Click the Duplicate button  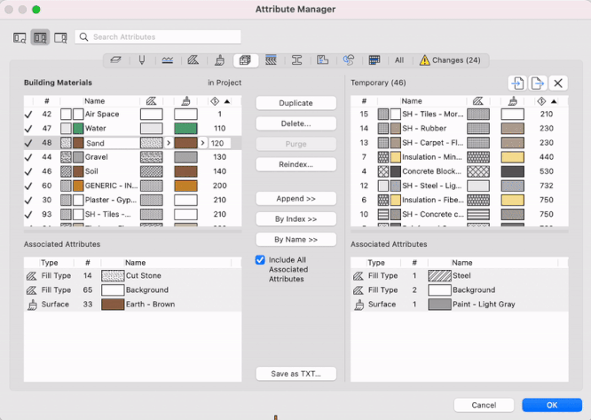coord(295,103)
